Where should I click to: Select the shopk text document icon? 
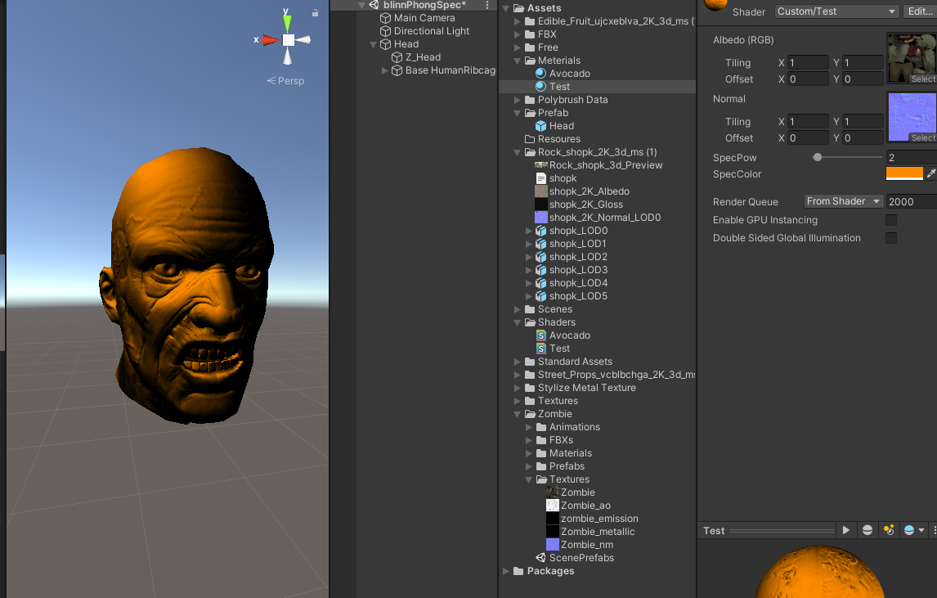540,179
